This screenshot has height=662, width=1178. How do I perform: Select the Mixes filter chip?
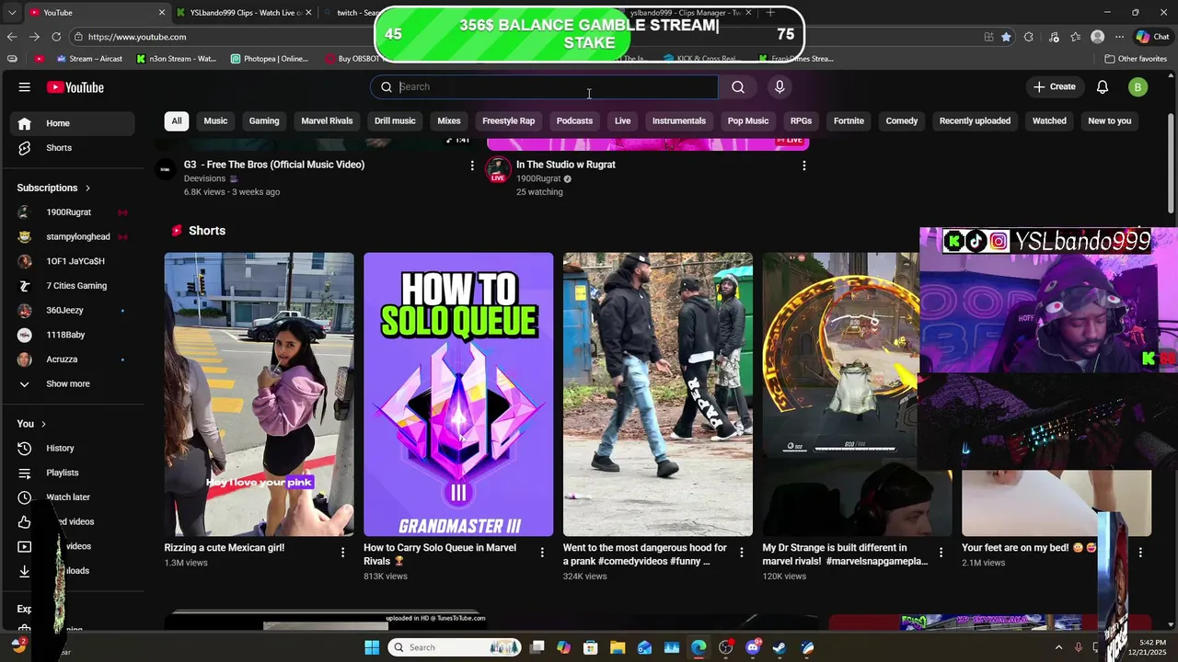coord(449,121)
